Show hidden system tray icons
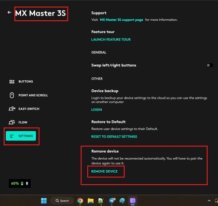This screenshot has height=206, width=218. click(x=209, y=201)
